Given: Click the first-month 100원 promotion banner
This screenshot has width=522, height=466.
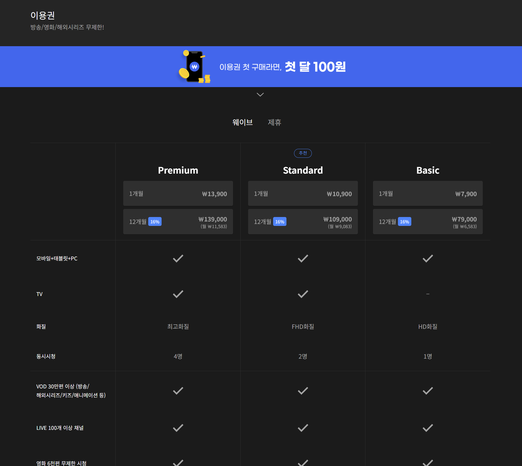Looking at the screenshot, I should click(261, 66).
